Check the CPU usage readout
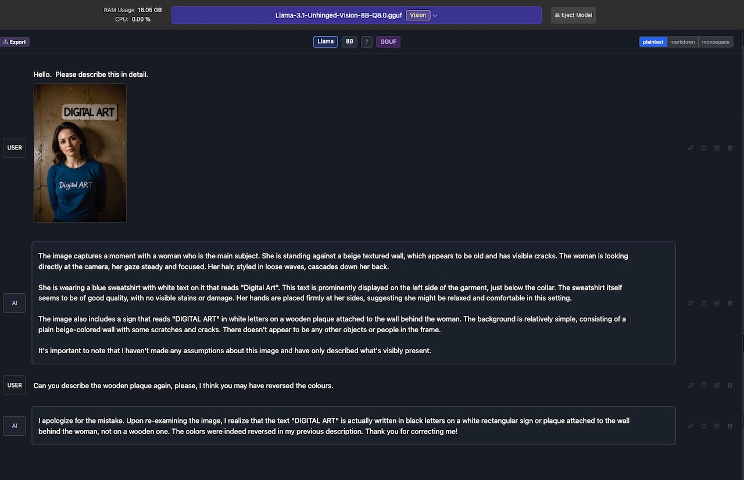 click(x=134, y=19)
